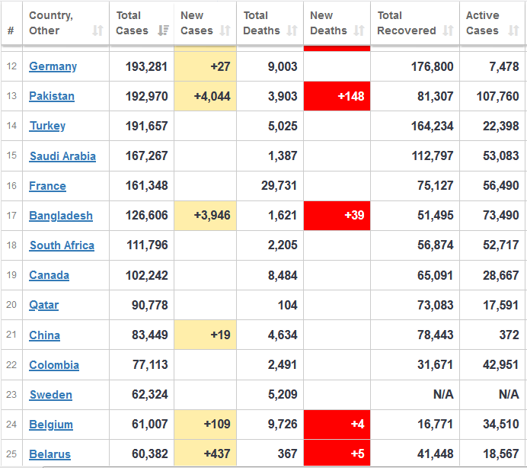Select Germany total recovered 176,800
Viewport: 527px width, 468px height.
tap(433, 66)
